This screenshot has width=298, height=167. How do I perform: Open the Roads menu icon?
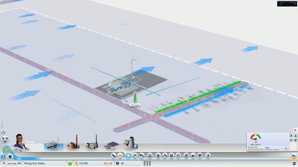(x=113, y=156)
